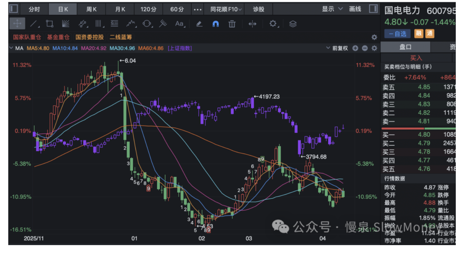Click the 国资委控股 tag

pyautogui.click(x=90, y=37)
